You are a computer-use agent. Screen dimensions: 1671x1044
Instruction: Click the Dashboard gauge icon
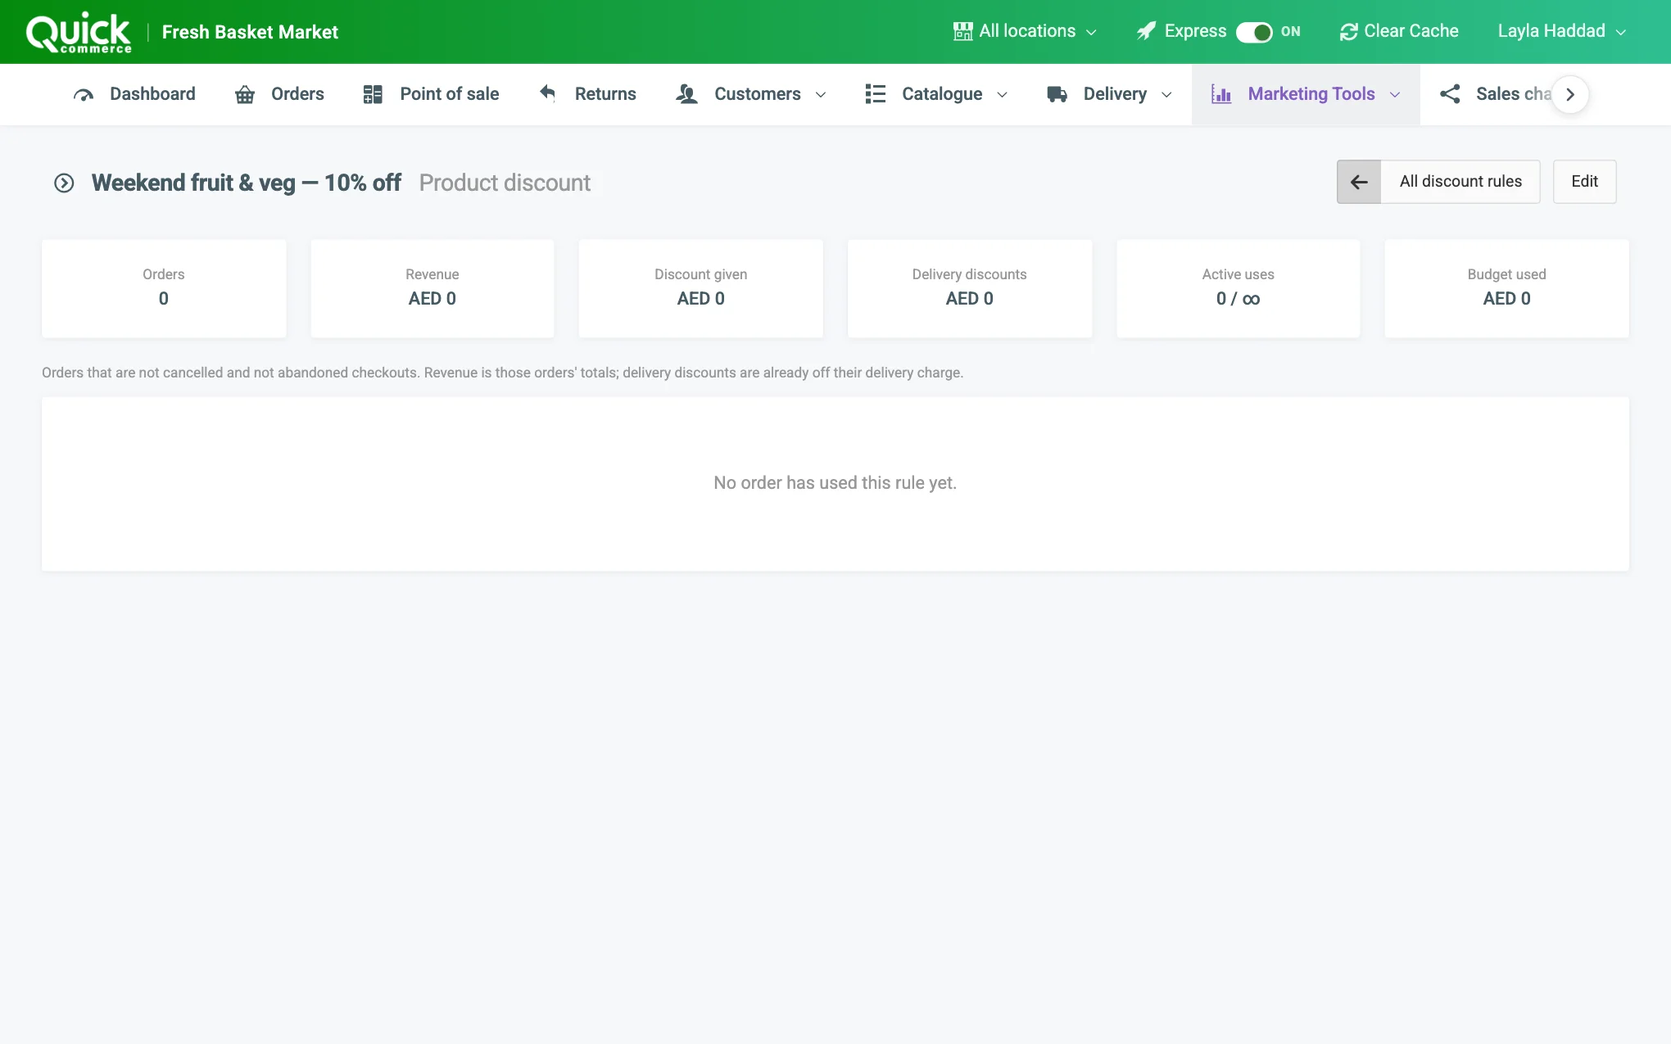click(x=84, y=94)
